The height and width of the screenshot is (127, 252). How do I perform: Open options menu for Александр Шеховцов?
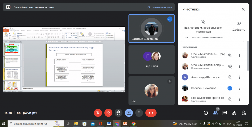[x=239, y=77]
